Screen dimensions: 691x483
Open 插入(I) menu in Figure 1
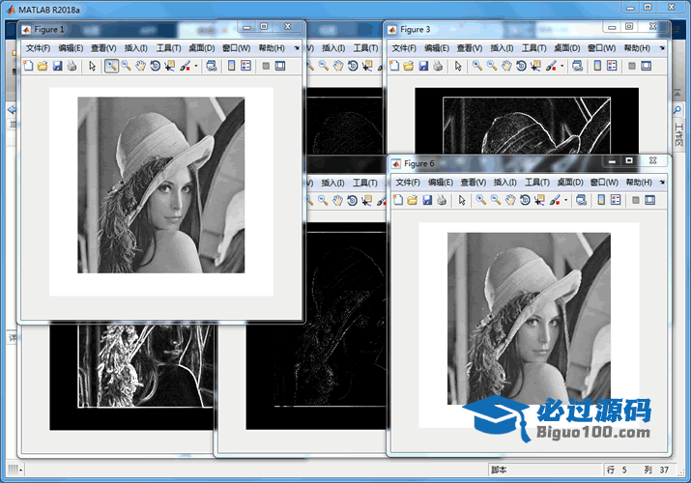coord(135,48)
